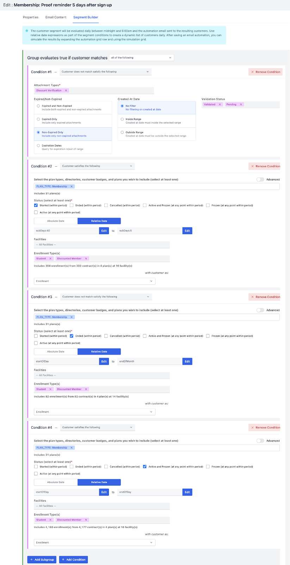Image resolution: width=290 pixels, height=565 pixels.
Task: Expand the Enrollment dropdown in Condition #2
Action: (94, 281)
